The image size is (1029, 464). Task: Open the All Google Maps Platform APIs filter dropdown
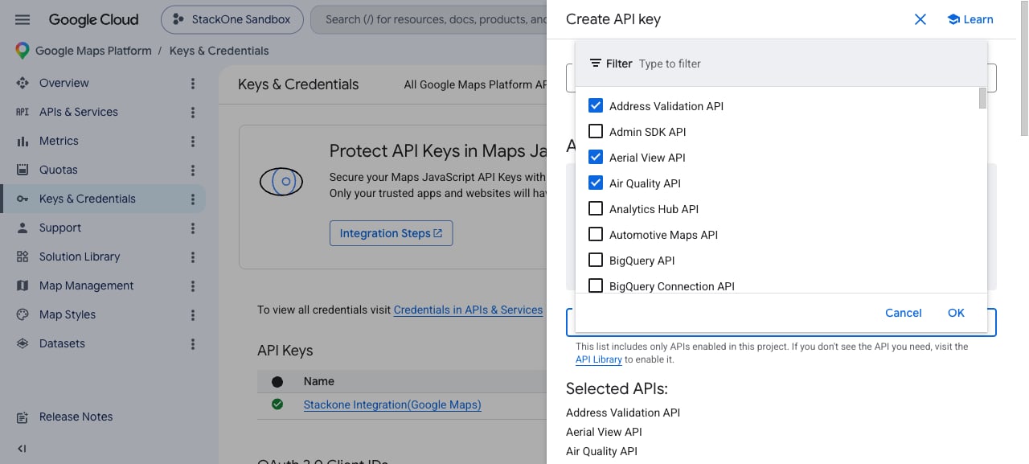(x=474, y=84)
